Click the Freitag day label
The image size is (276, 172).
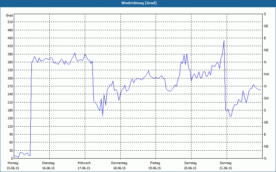point(155,163)
